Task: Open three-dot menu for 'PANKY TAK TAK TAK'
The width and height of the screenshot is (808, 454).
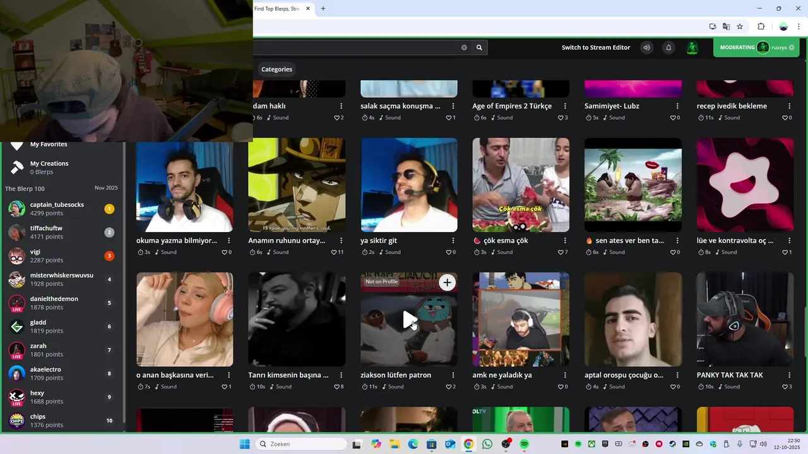Action: pos(790,375)
